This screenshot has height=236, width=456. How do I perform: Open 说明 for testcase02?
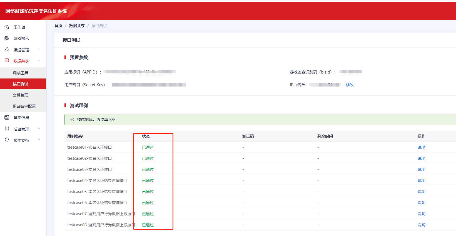pos(421,158)
